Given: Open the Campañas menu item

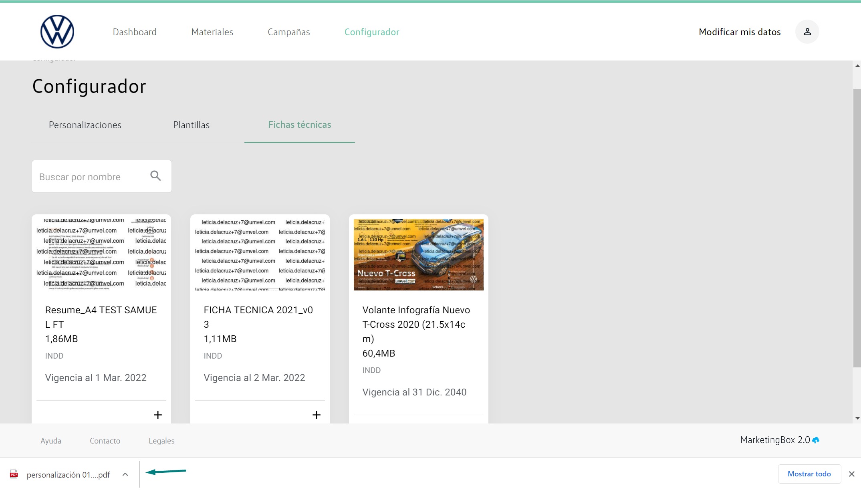Looking at the screenshot, I should 288,32.
